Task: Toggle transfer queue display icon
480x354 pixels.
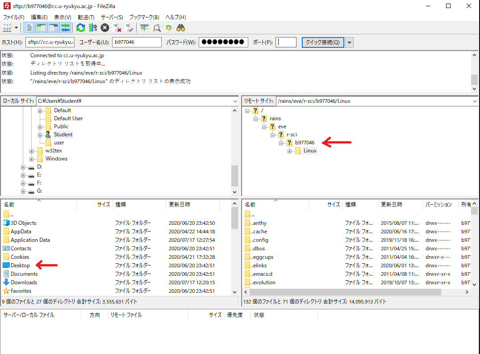Action: (x=66, y=28)
